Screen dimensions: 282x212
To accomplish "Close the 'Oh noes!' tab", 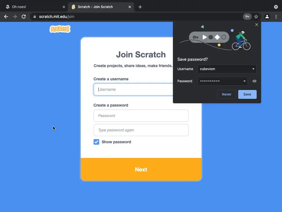I will [x=64, y=7].
